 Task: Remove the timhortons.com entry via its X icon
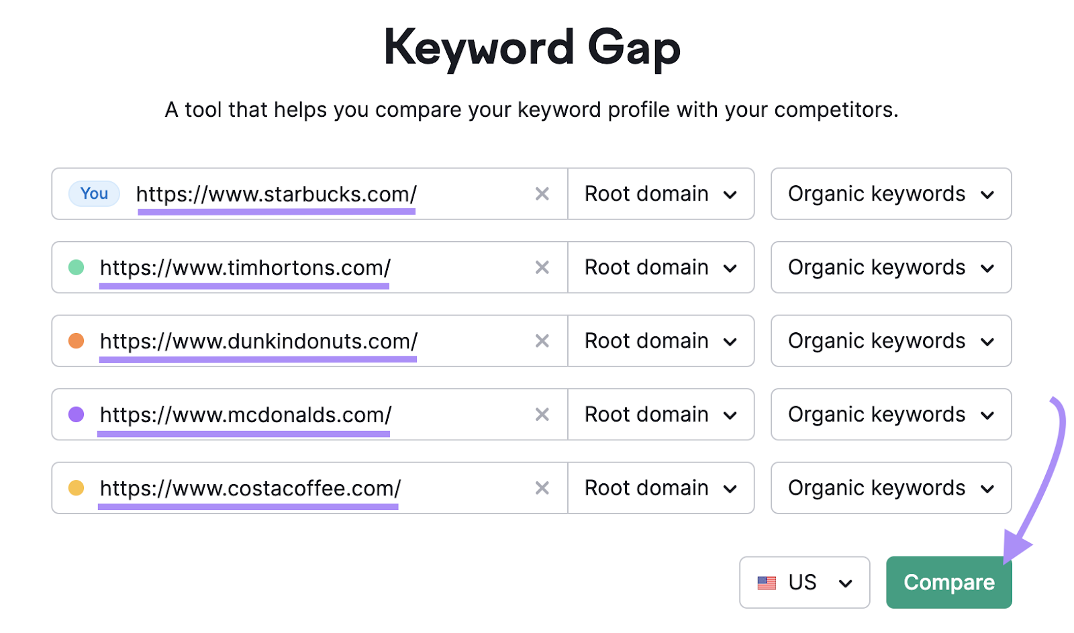[x=542, y=267]
